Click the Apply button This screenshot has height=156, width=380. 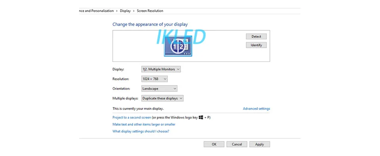tap(260, 144)
